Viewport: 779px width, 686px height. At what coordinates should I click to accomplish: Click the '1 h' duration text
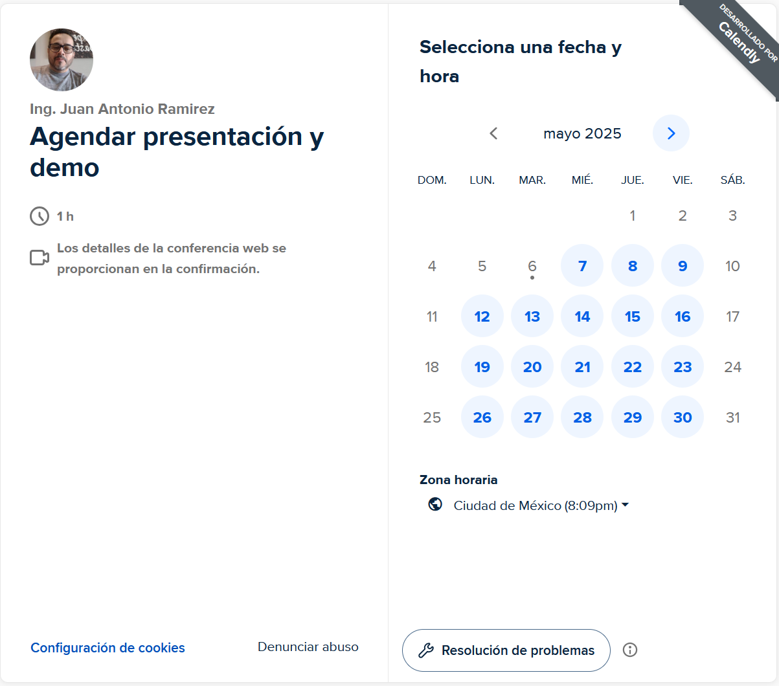click(x=65, y=216)
